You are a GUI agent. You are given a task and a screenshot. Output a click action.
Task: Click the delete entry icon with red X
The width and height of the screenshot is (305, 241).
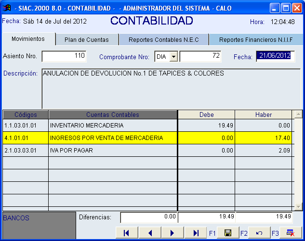pyautogui.click(x=291, y=233)
